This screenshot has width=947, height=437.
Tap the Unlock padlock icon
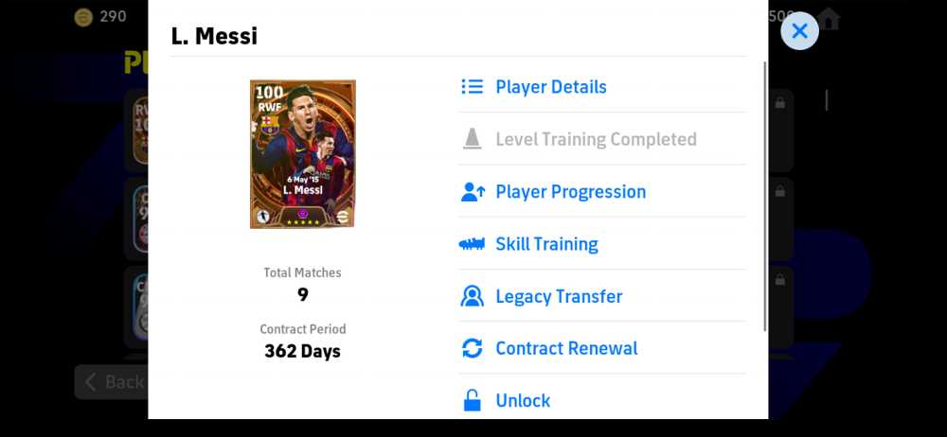(x=472, y=400)
